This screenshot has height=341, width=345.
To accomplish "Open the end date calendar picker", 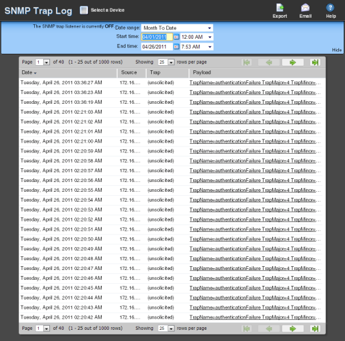I will pos(176,47).
